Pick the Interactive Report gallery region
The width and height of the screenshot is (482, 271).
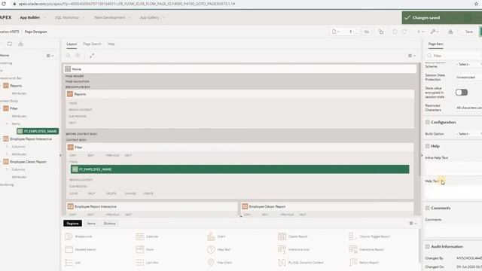coord(366,249)
